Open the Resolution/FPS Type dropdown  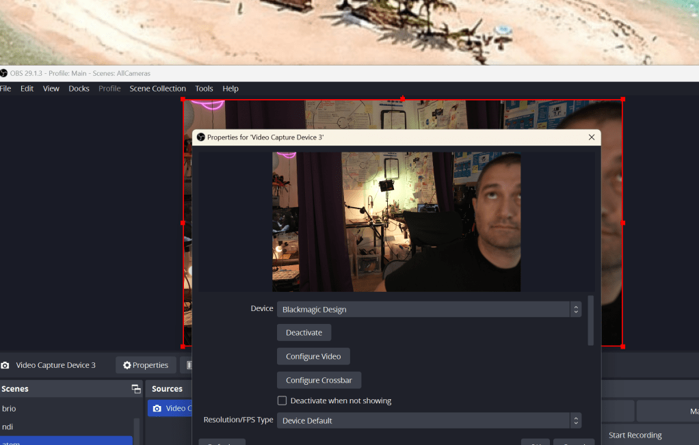coord(429,420)
